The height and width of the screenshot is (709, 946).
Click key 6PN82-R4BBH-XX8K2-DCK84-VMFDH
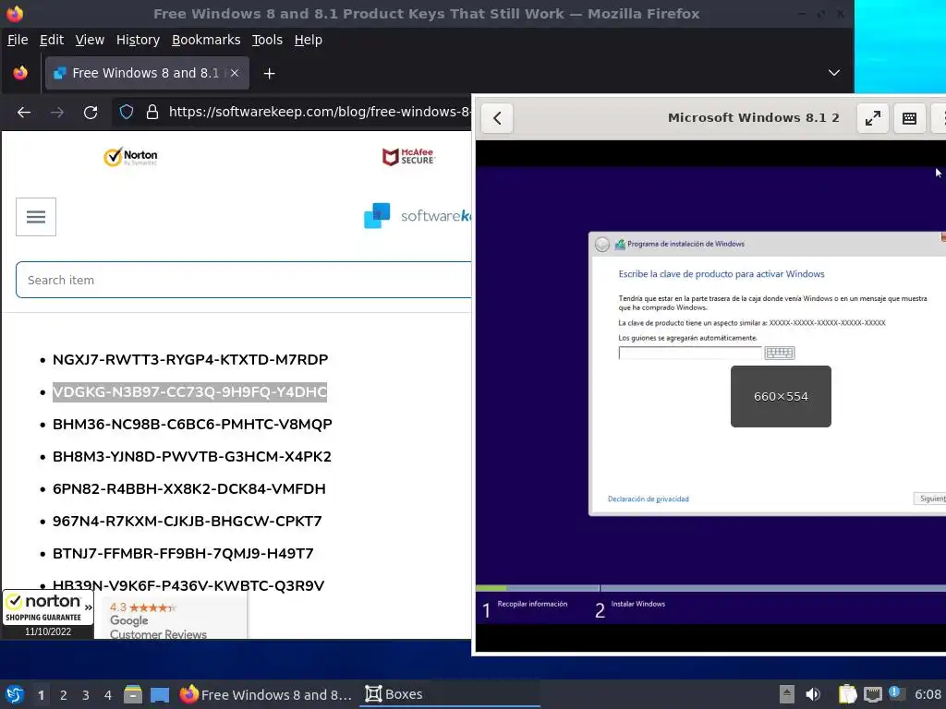(188, 489)
